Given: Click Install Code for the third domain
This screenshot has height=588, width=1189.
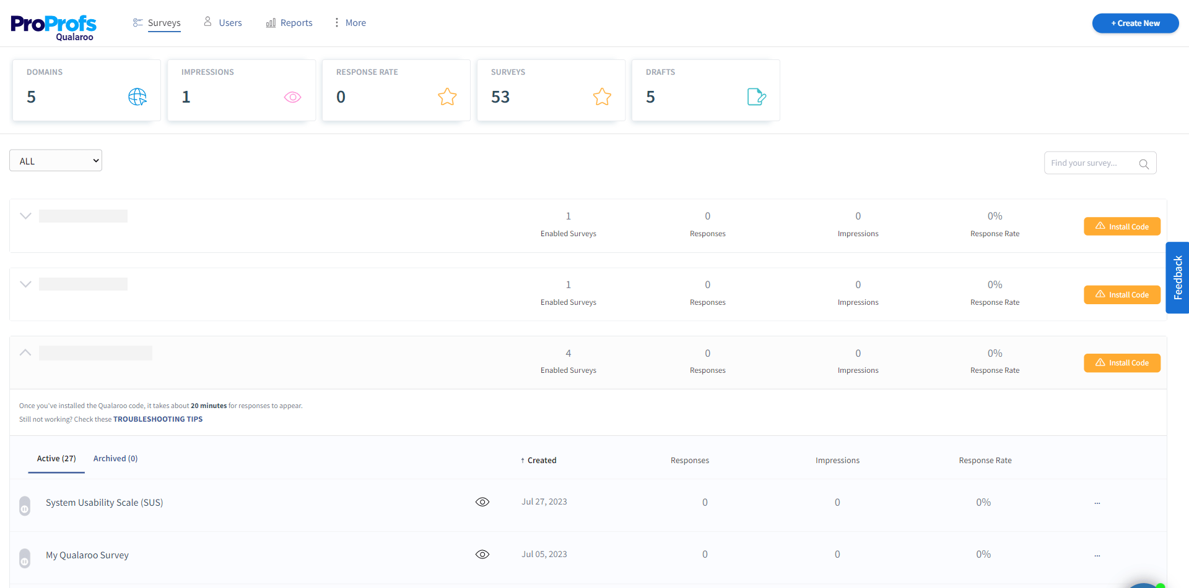Looking at the screenshot, I should (x=1122, y=363).
